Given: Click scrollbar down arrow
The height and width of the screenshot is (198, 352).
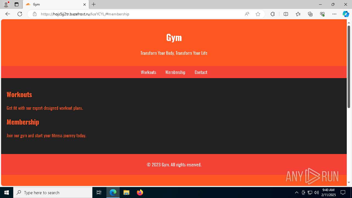Looking at the screenshot, I should 349,182.
